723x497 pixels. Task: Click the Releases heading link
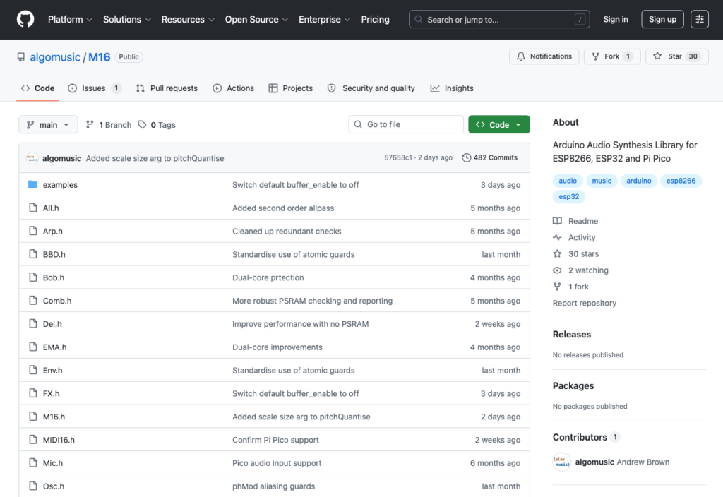click(x=572, y=334)
